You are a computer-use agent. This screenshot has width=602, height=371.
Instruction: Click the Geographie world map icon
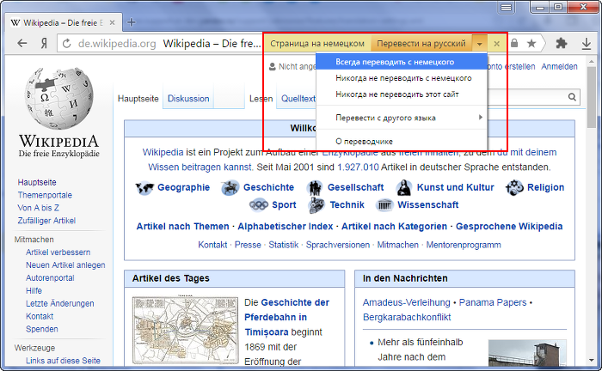coord(144,188)
